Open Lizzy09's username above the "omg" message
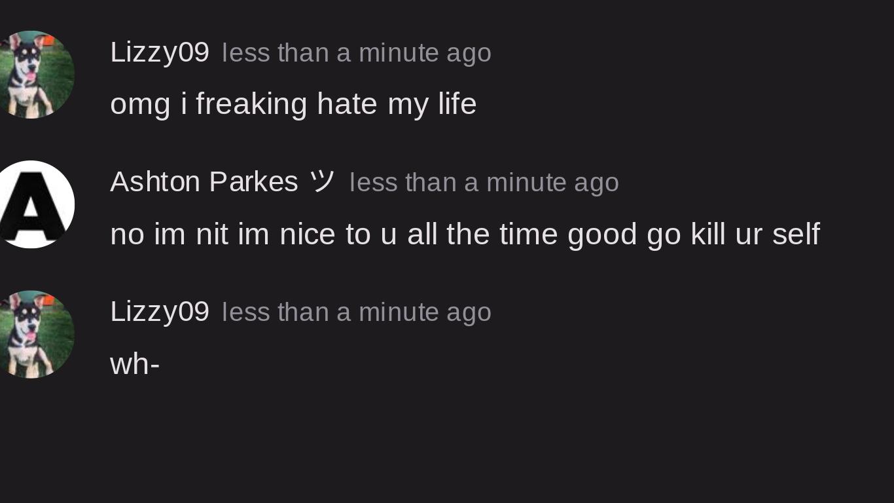Viewport: 894px width, 503px height. tap(160, 52)
